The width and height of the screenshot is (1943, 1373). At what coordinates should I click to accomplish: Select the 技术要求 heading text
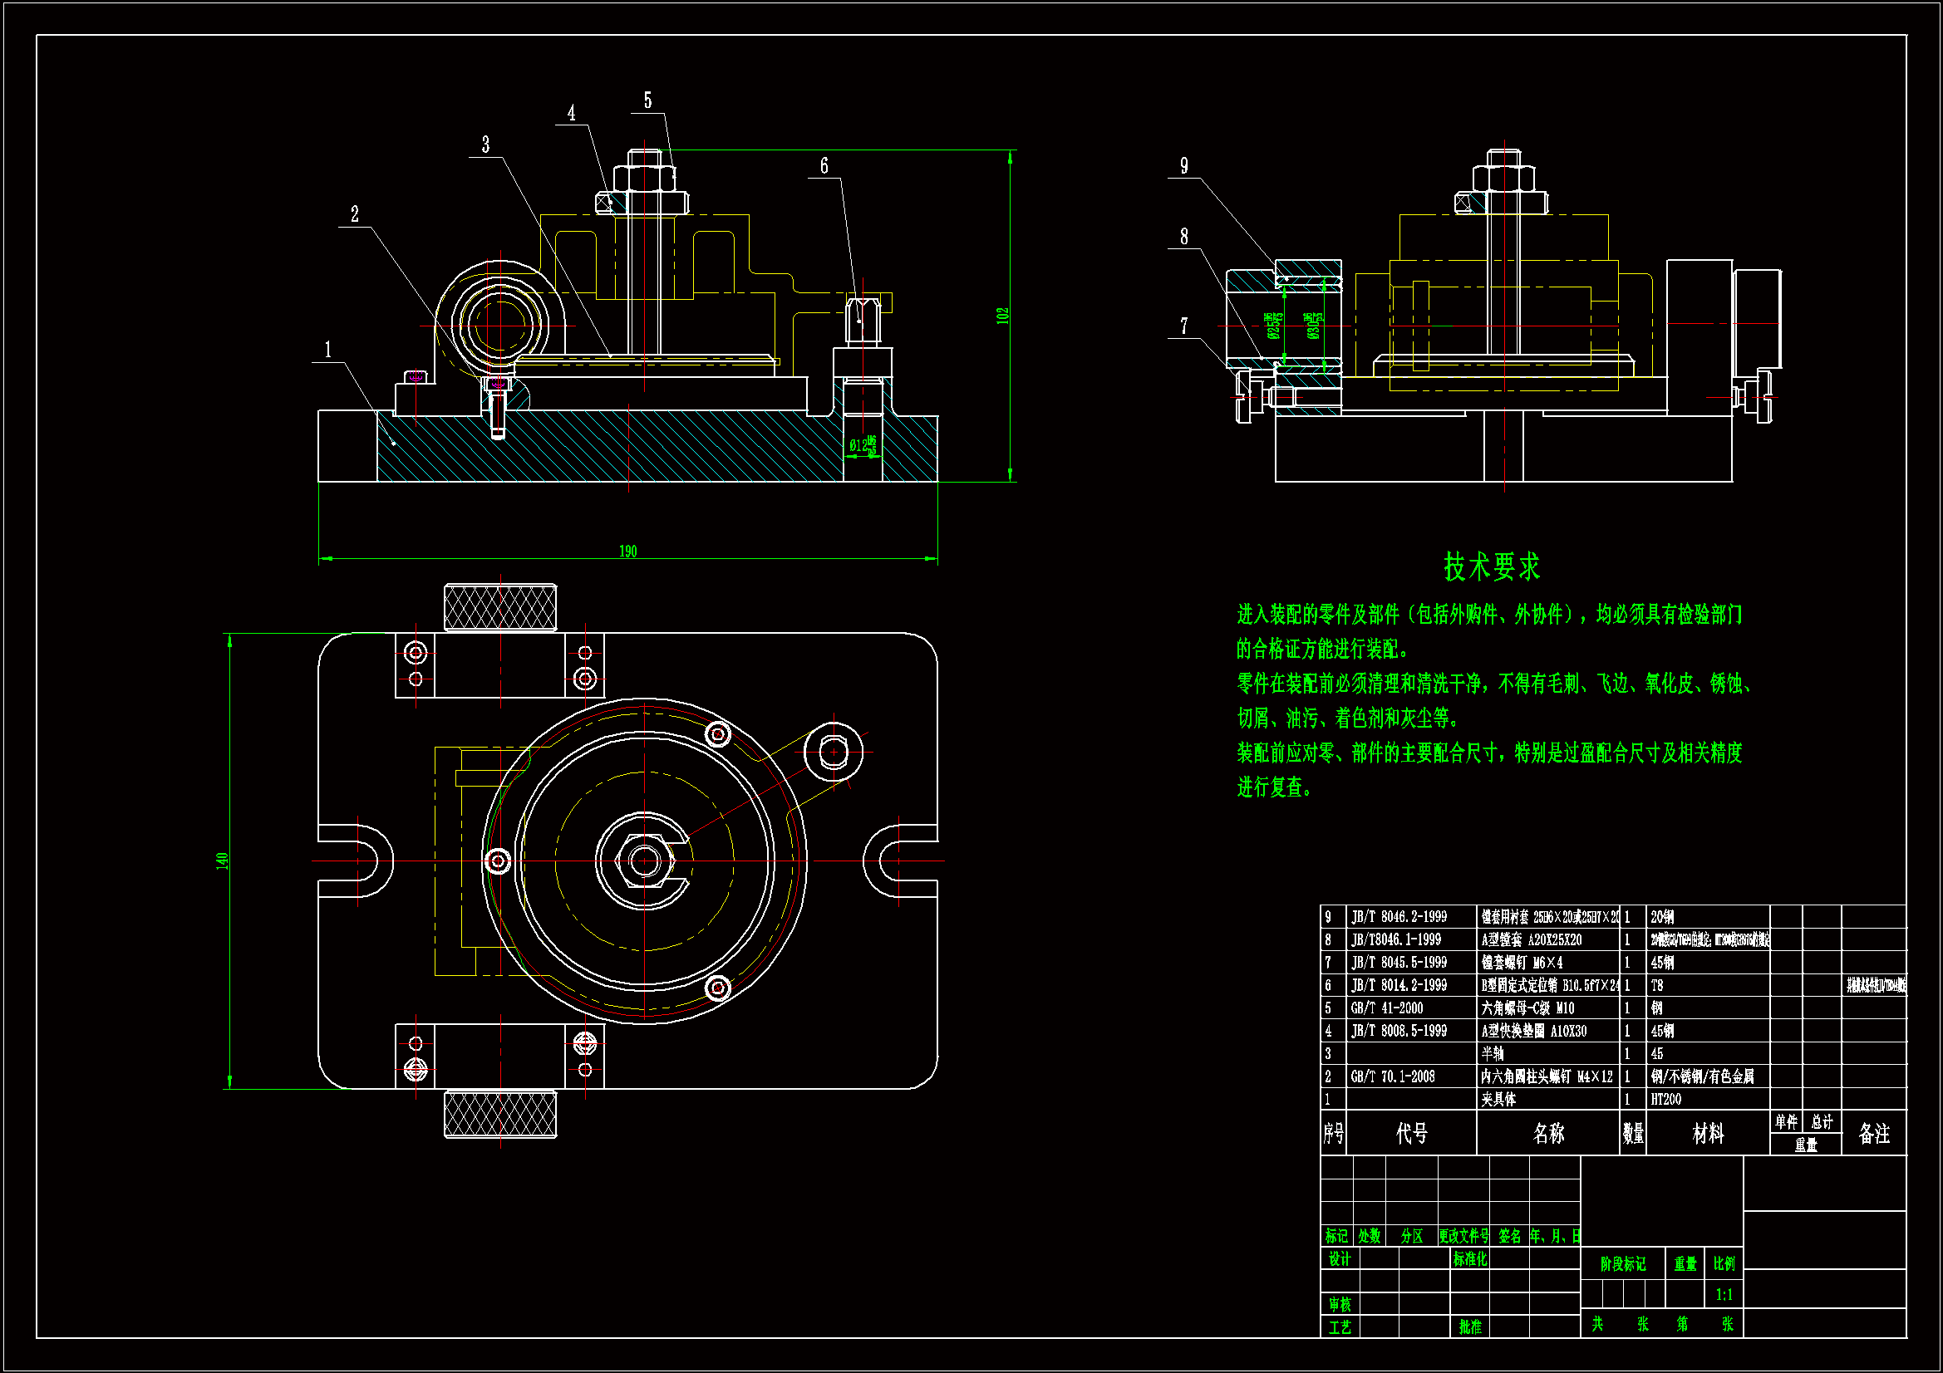(x=1491, y=566)
